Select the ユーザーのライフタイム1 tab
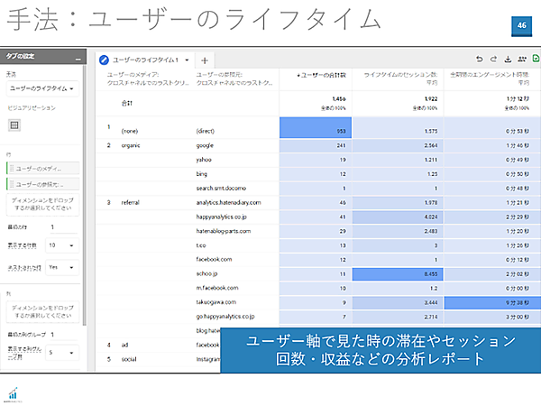 click(144, 60)
